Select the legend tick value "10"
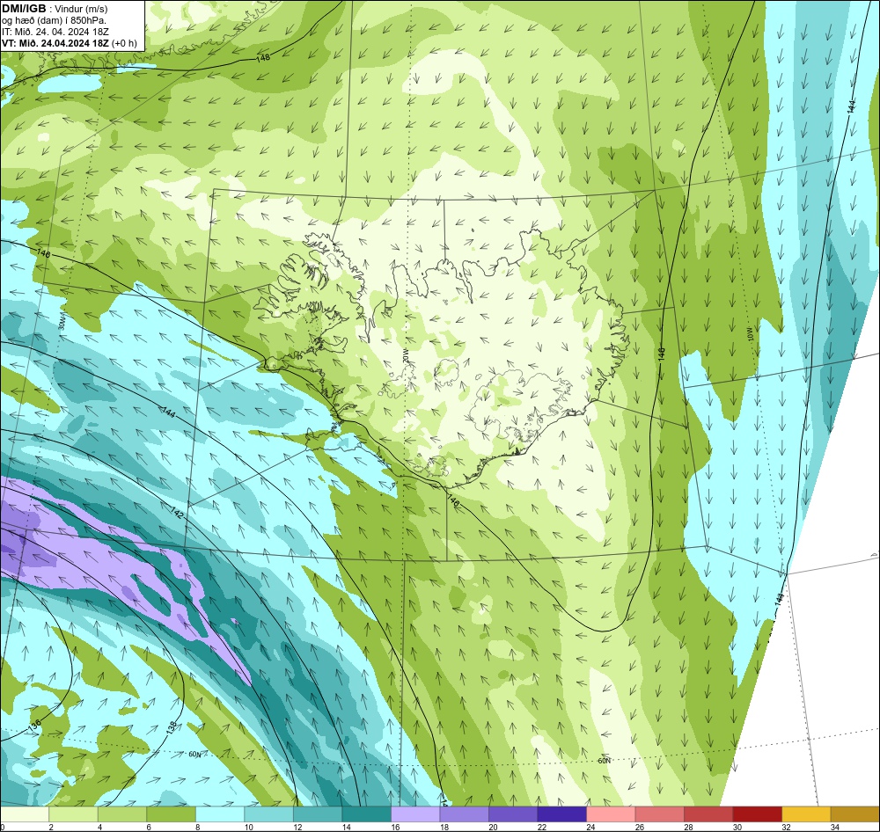The height and width of the screenshot is (832, 880). (249, 827)
